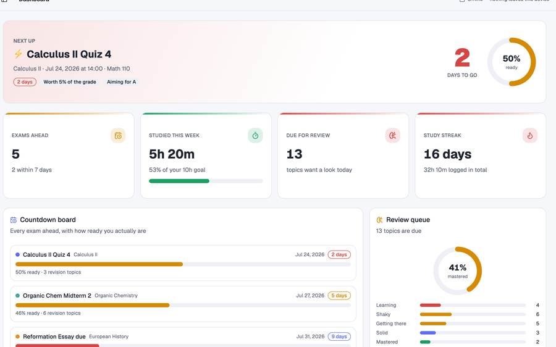
Task: Click the Organic Chem Midterm 2 readiness bar
Action: (183, 305)
